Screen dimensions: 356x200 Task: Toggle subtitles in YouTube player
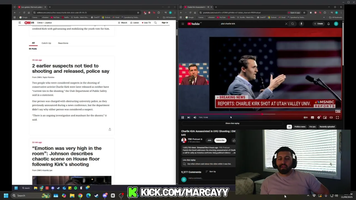pos(312,117)
